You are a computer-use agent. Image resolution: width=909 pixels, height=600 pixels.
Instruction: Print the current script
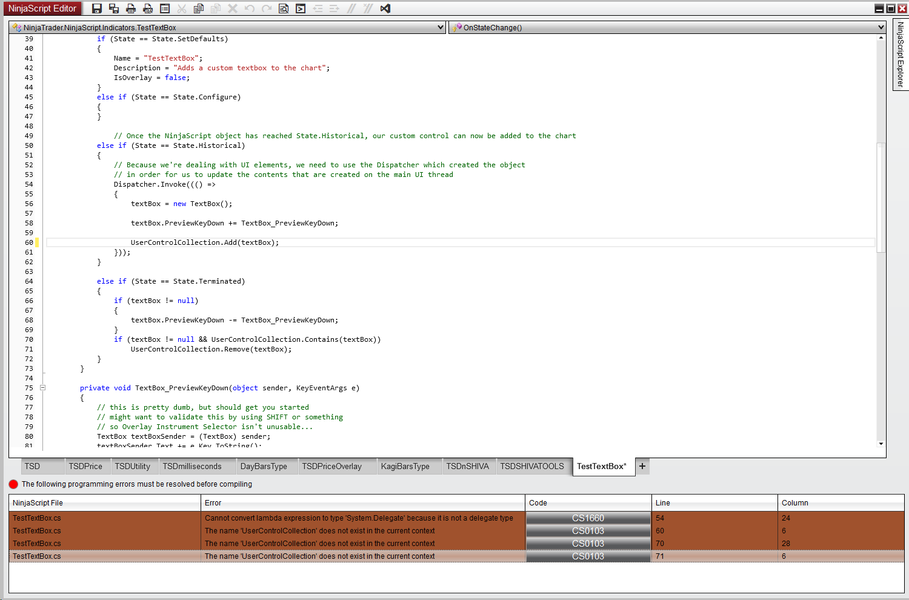pyautogui.click(x=131, y=8)
